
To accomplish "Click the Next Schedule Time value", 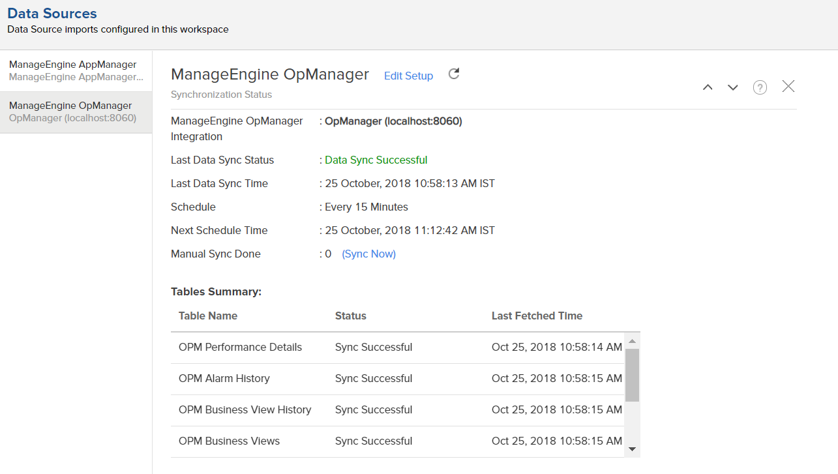I will click(x=410, y=230).
